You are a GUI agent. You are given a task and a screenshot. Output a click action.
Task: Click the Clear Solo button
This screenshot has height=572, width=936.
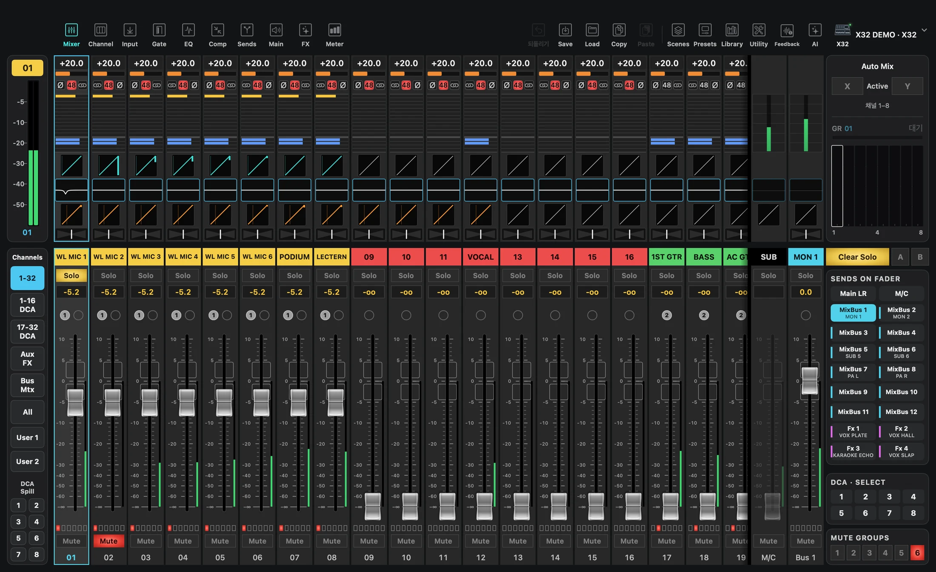click(857, 257)
